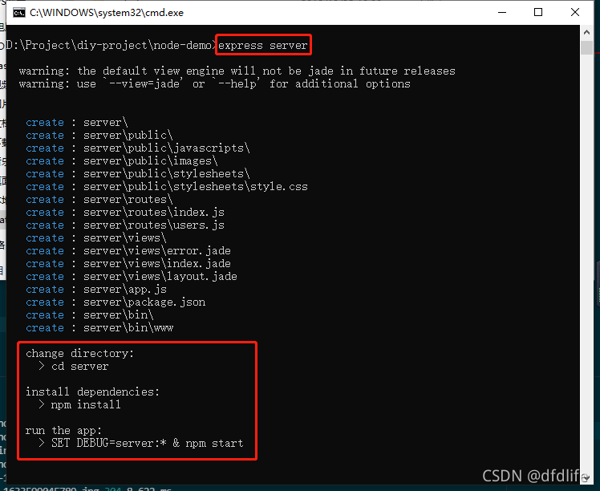Click the '> npm install' command line

(79, 405)
